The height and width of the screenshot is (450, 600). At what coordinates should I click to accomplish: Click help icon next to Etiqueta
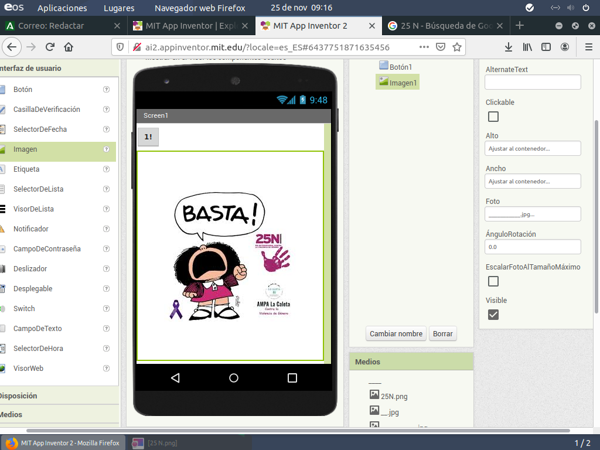(107, 169)
